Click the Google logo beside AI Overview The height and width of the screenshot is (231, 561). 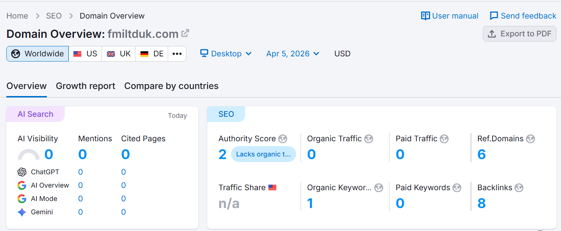click(x=22, y=185)
